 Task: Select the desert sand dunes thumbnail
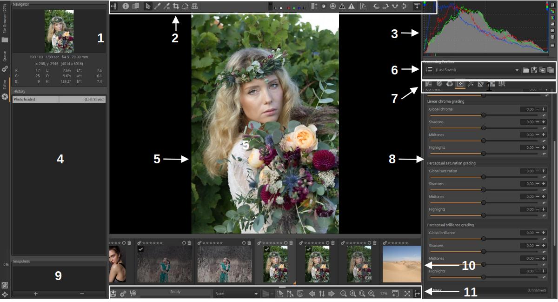[x=401, y=264]
